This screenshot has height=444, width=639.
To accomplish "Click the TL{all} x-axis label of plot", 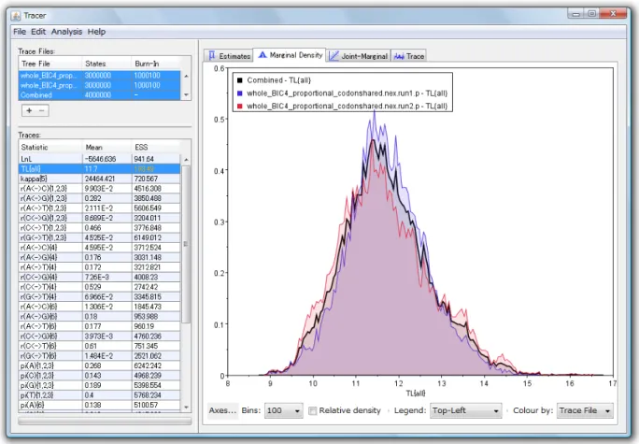I will coord(416,394).
